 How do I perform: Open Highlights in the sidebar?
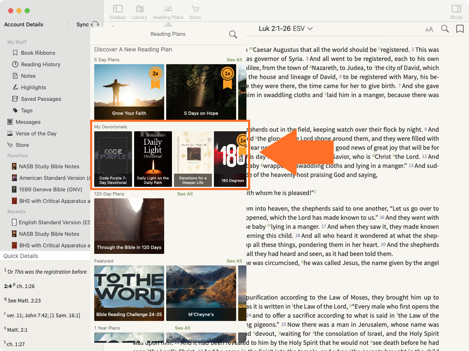click(33, 87)
